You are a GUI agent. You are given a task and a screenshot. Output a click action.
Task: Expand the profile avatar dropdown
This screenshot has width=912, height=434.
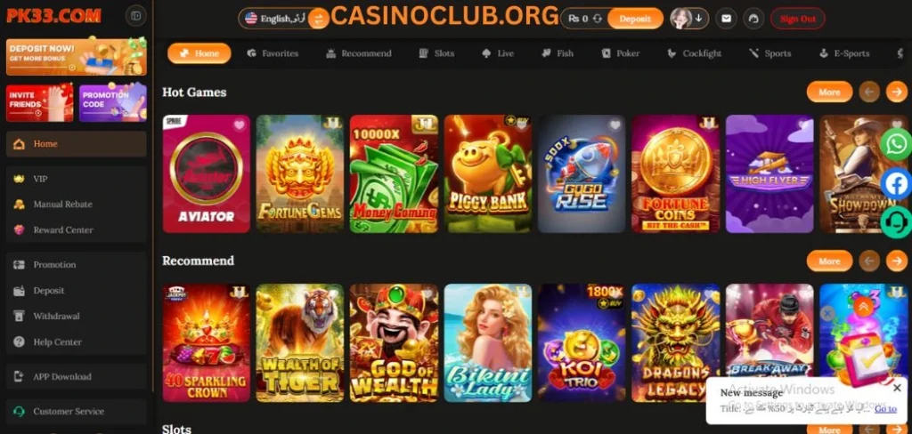click(689, 19)
